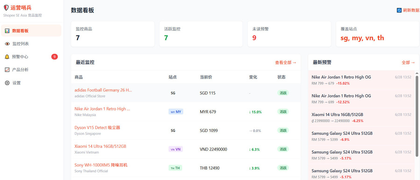Click the 当前价 column header
420x180 pixels.
(206, 77)
